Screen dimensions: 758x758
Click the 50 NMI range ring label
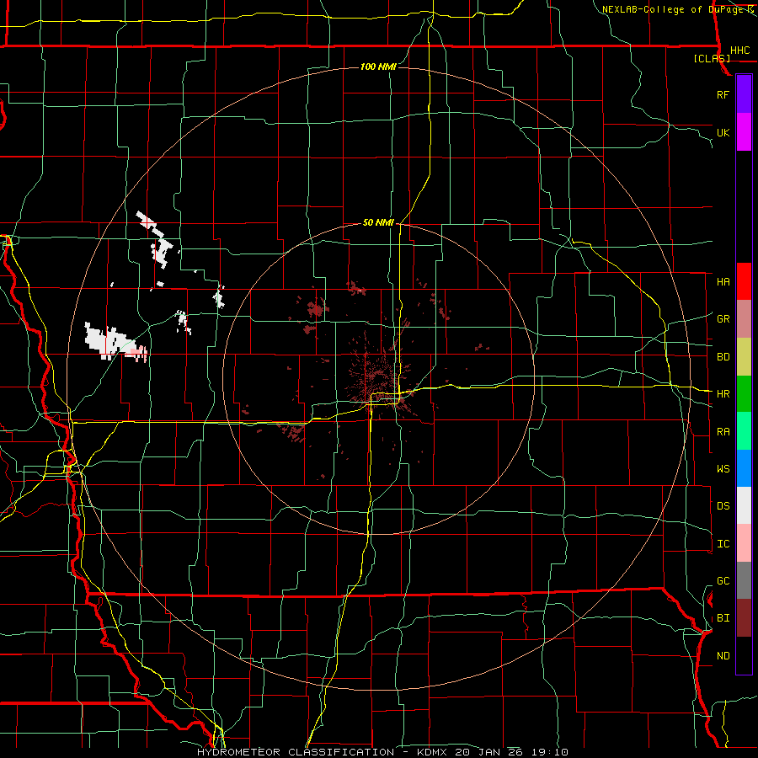tap(378, 222)
